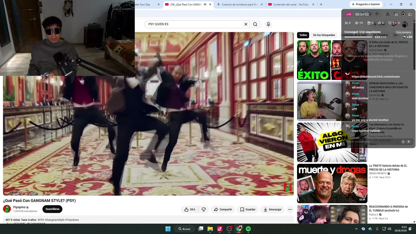The height and width of the screenshot is (234, 416).
Task: Click the #GangnamStyle hashtag link
Action: 54,220
